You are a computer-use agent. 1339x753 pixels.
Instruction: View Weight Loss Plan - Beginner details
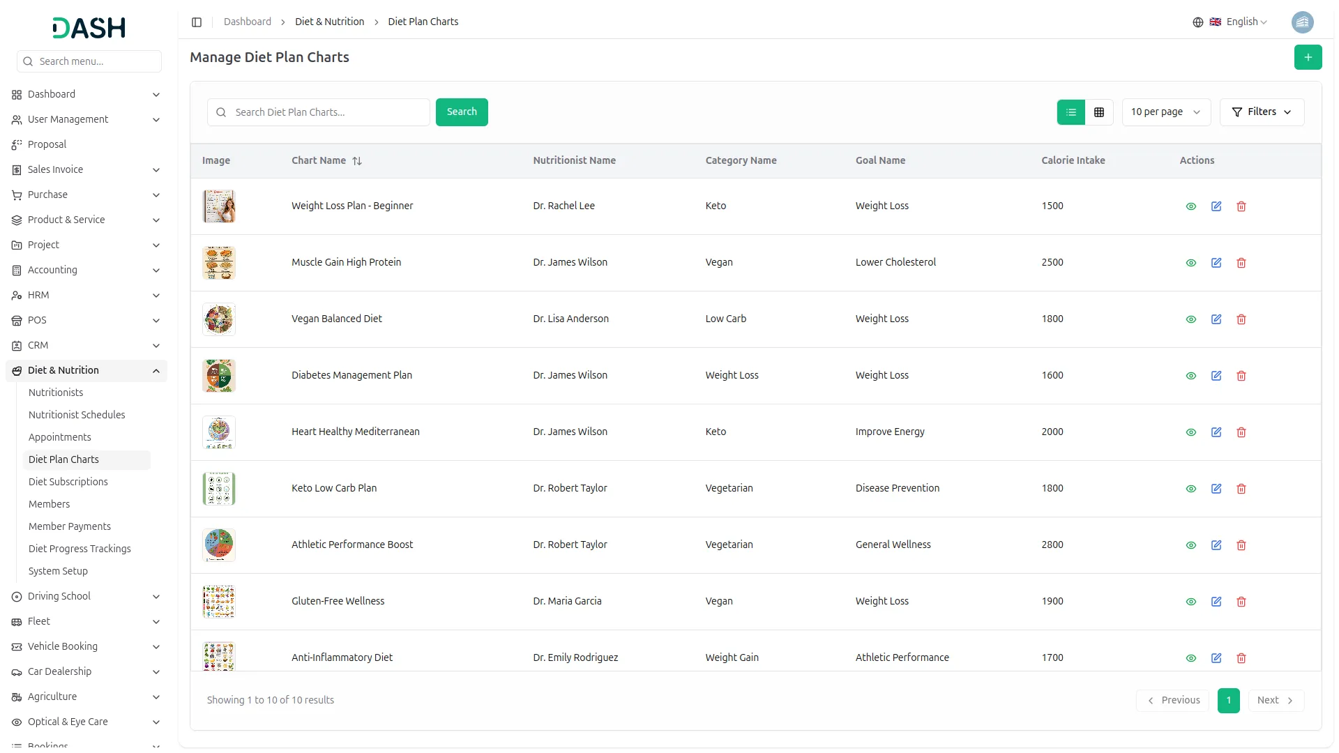pyautogui.click(x=1191, y=206)
